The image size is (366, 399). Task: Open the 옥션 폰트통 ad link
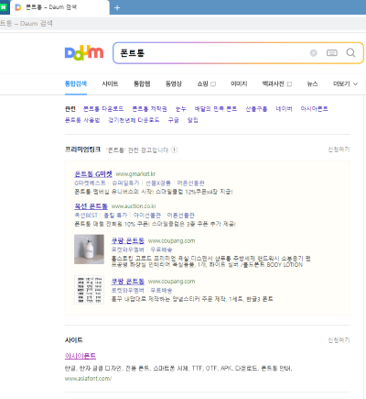tap(91, 206)
